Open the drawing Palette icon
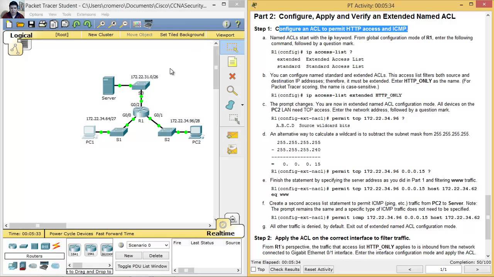The height and width of the screenshot is (277, 494). 137,24
